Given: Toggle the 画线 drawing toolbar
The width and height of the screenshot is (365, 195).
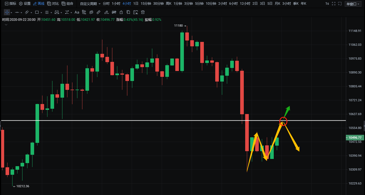Looking at the screenshot, I should click(x=39, y=4).
